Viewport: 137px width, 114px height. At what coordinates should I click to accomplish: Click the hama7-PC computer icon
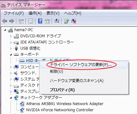pyautogui.click(x=10, y=30)
